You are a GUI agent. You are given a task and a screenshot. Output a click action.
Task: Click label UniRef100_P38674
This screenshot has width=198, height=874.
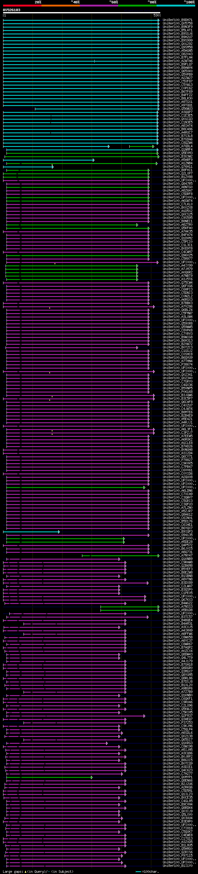click(x=178, y=364)
